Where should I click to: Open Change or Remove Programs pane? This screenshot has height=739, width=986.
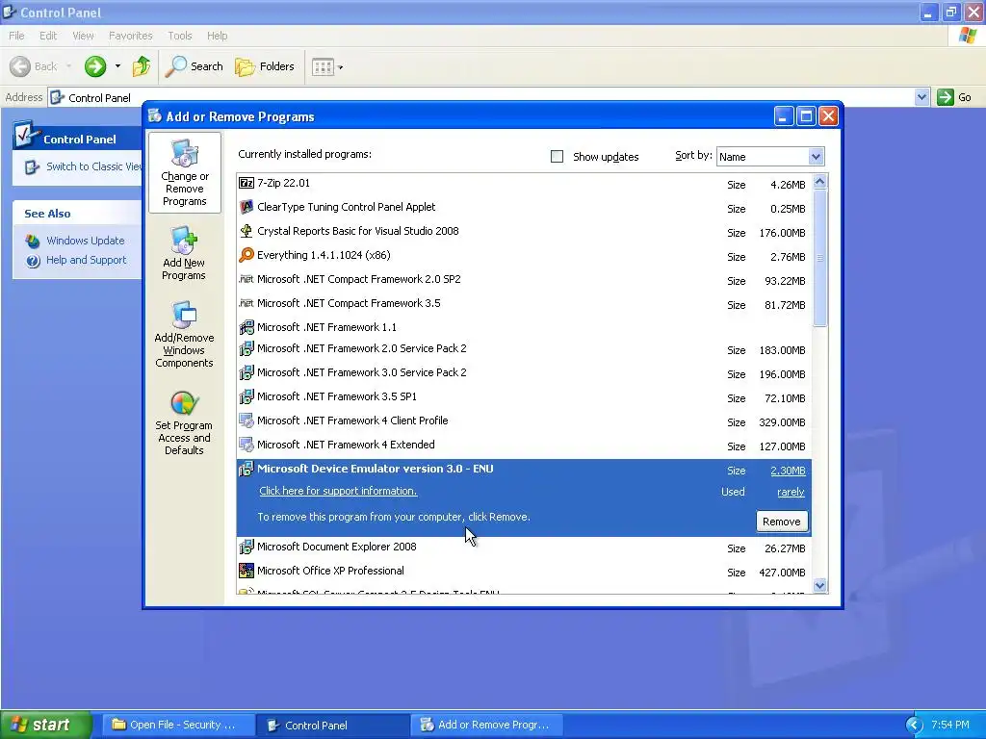coord(184,173)
